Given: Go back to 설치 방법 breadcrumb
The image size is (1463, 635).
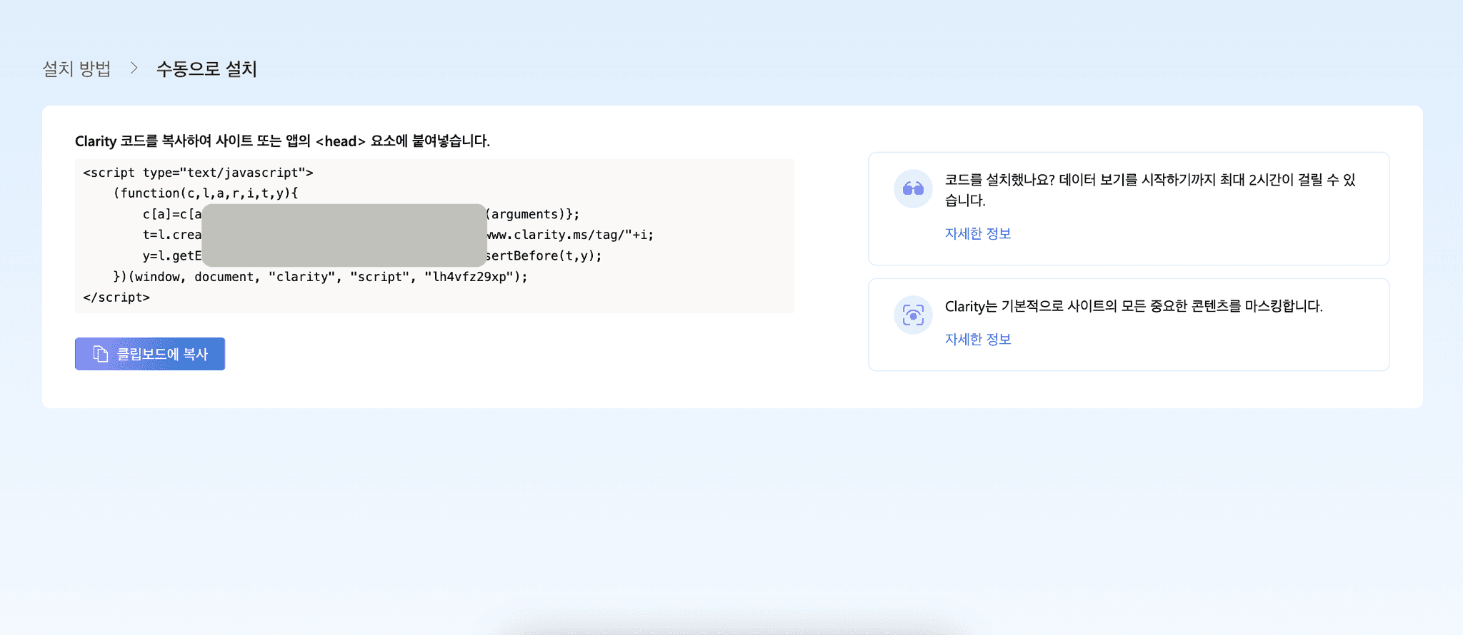Looking at the screenshot, I should 76,68.
